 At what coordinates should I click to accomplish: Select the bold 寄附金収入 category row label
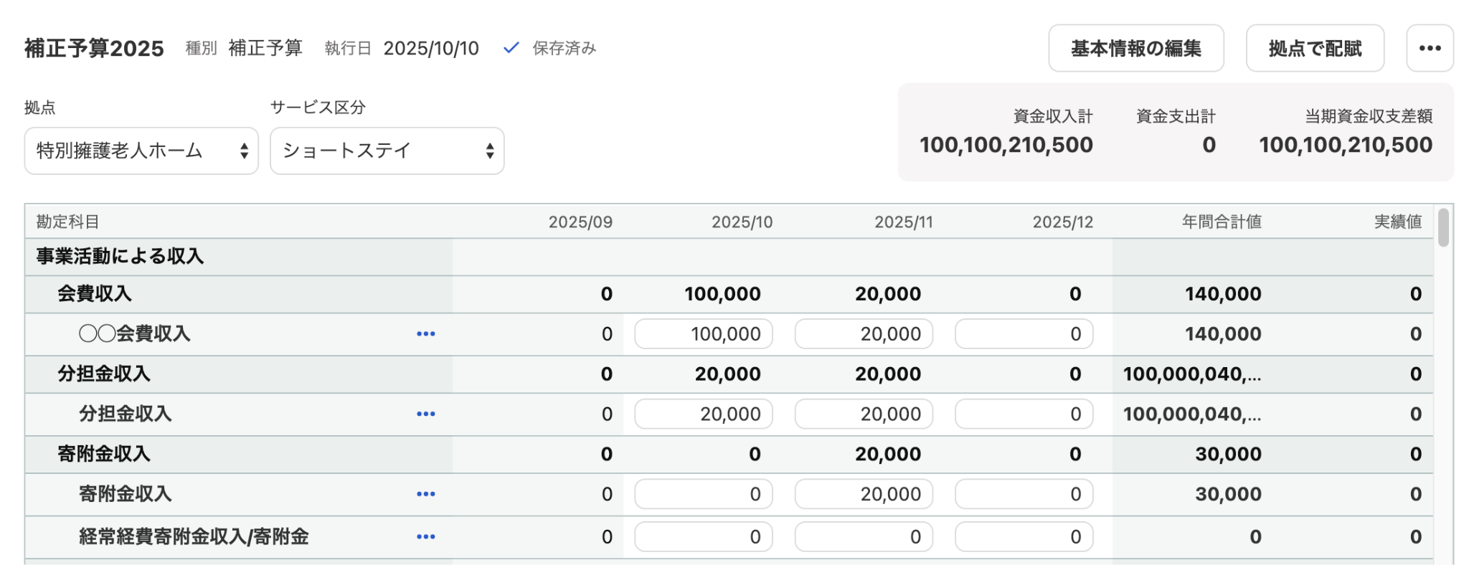104,454
